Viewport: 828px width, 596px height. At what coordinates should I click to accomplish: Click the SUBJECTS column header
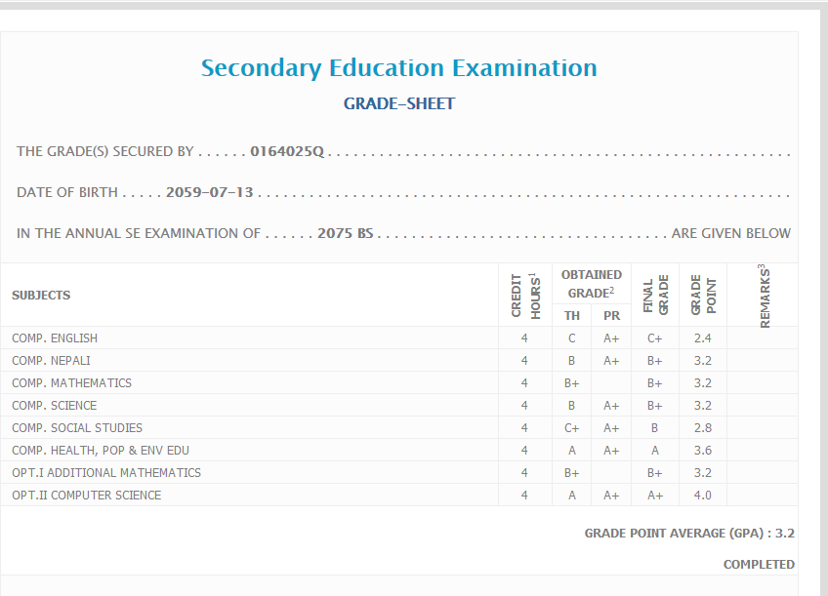click(x=41, y=296)
